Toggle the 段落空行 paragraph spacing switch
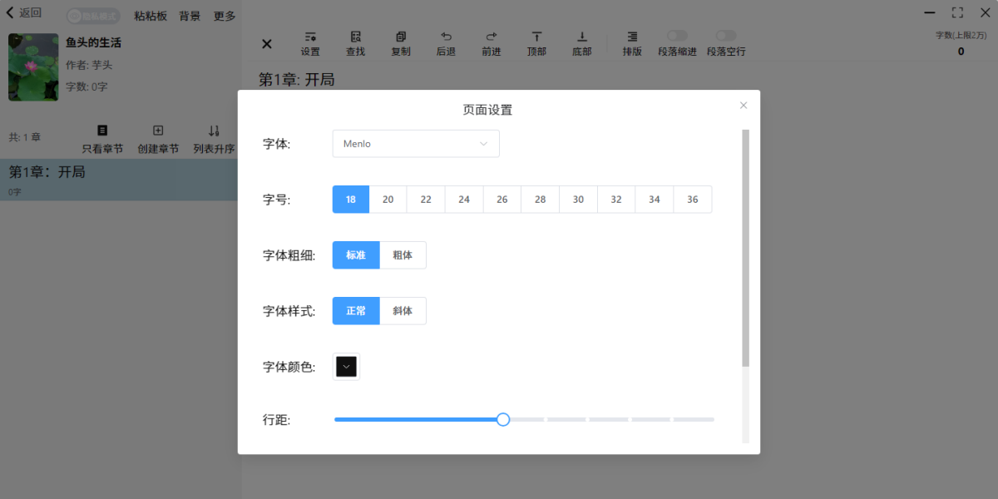 click(726, 36)
